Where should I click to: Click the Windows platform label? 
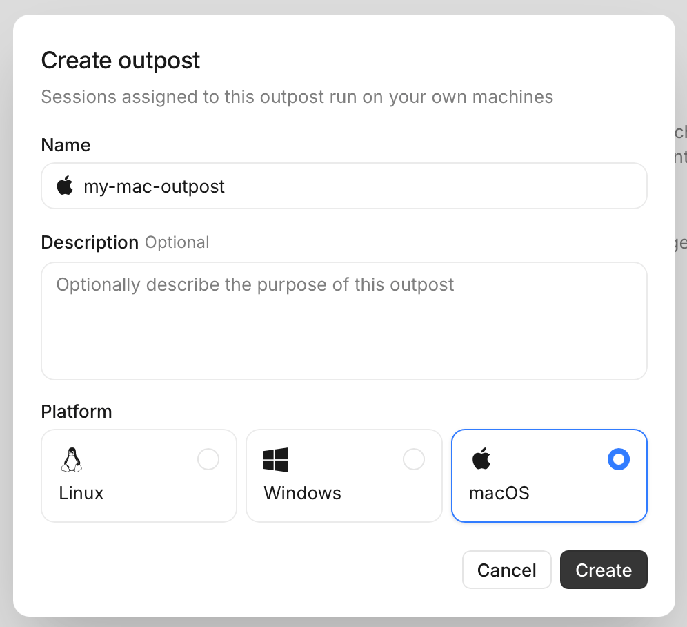point(302,493)
